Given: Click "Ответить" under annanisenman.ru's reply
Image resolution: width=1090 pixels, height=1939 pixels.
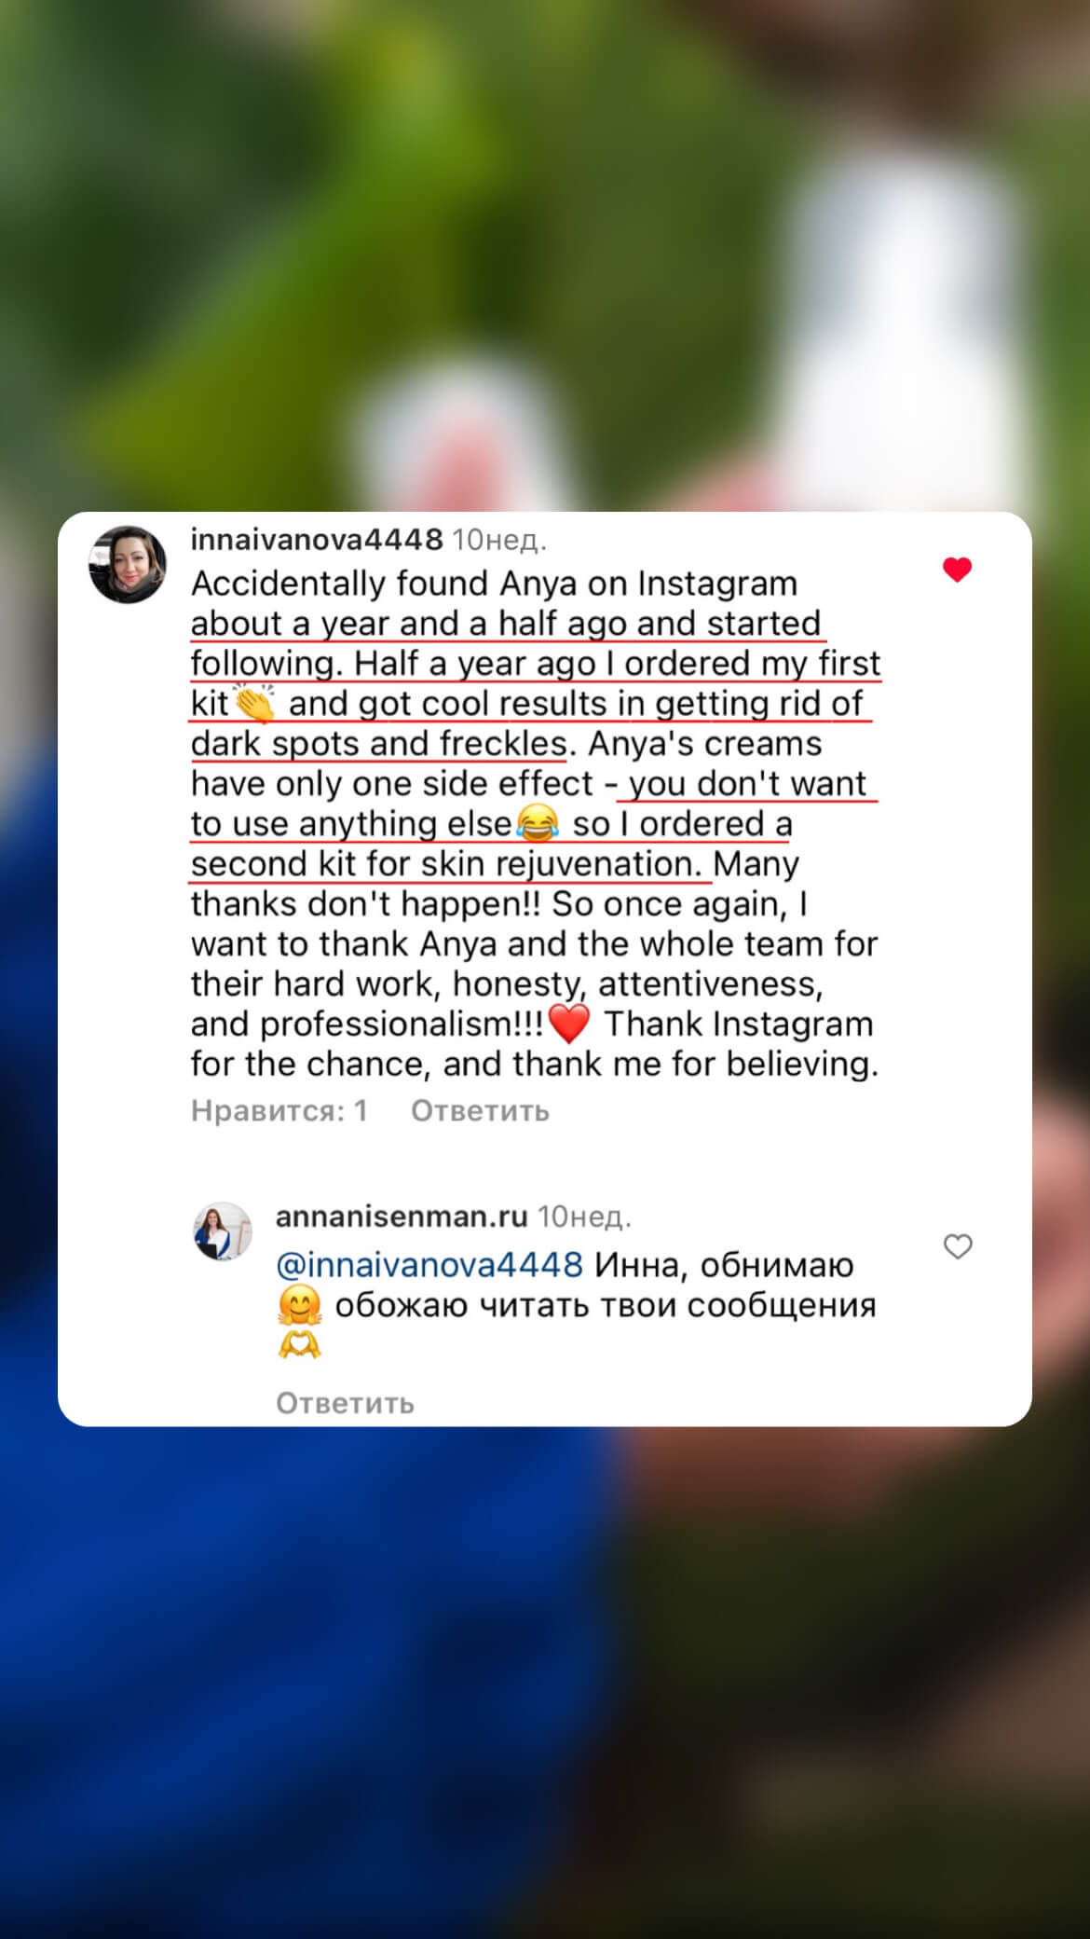Looking at the screenshot, I should pos(345,1403).
